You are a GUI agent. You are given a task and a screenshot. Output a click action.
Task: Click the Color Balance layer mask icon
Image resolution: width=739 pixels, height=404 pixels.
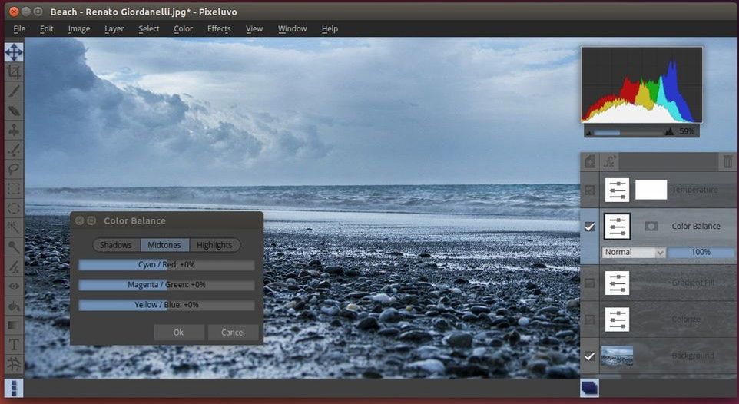click(651, 227)
